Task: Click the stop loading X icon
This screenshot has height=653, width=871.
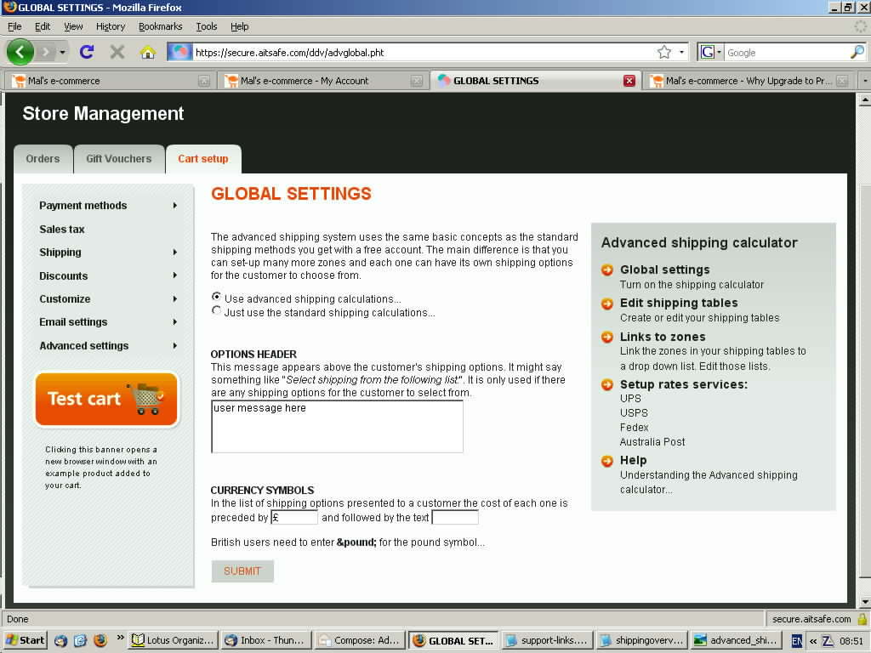Action: 117,52
